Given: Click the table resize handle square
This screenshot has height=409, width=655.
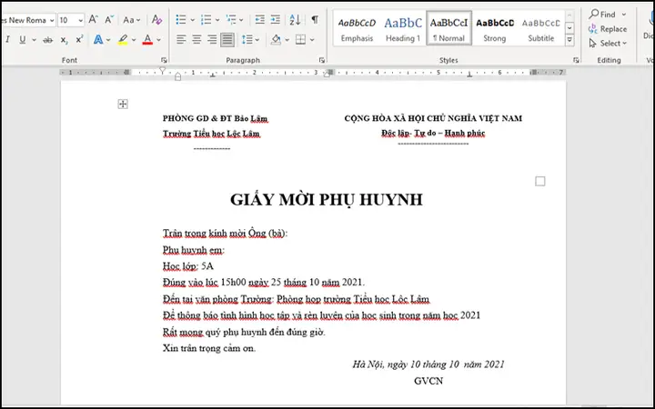Looking at the screenshot, I should pos(540,181).
